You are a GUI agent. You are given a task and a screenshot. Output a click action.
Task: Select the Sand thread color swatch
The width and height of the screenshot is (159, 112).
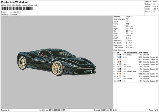120,67
